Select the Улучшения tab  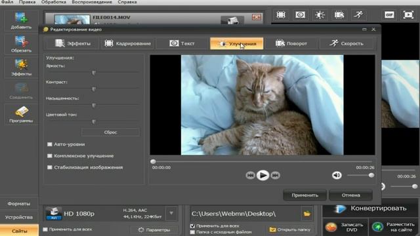[237, 43]
